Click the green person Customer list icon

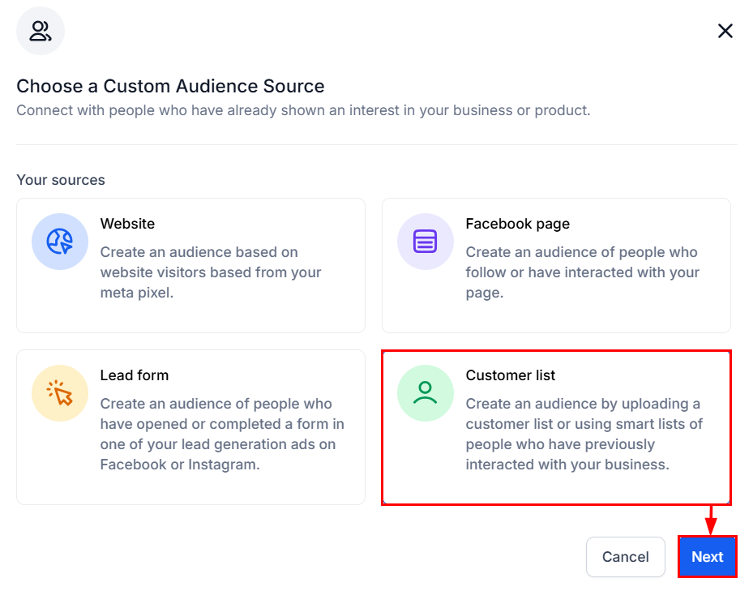point(425,393)
